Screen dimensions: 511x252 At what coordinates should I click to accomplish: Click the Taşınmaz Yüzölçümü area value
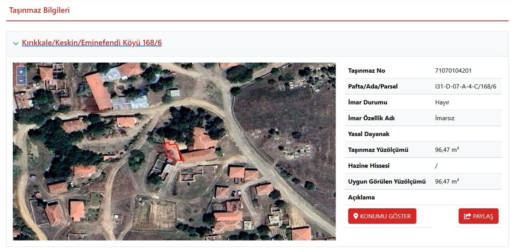point(447,150)
